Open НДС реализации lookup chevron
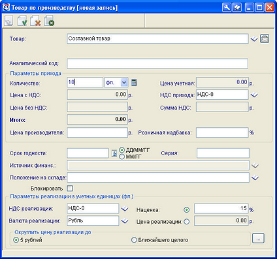This screenshot has height=259, width=277. [125, 209]
